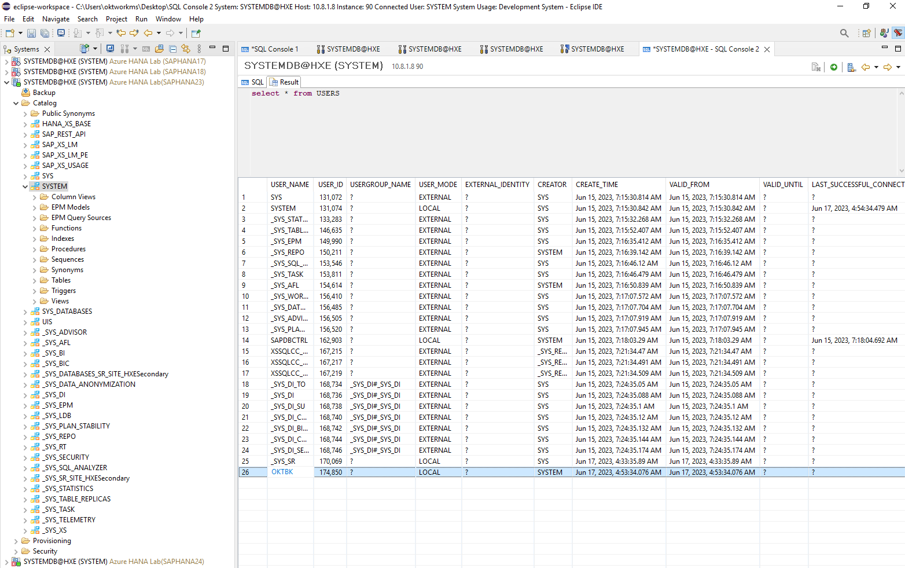Viewport: 905px width, 568px height.
Task: Open the Window menu
Action: (x=168, y=19)
